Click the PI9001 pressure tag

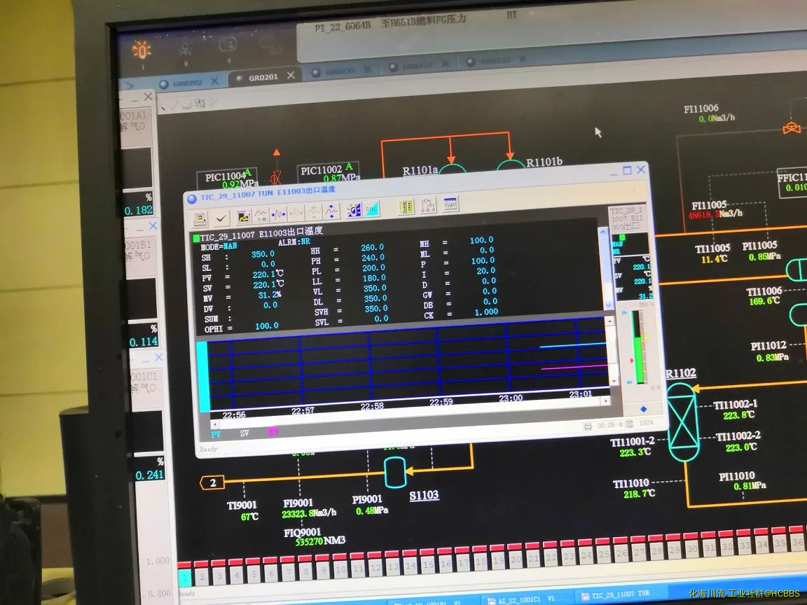(x=367, y=499)
